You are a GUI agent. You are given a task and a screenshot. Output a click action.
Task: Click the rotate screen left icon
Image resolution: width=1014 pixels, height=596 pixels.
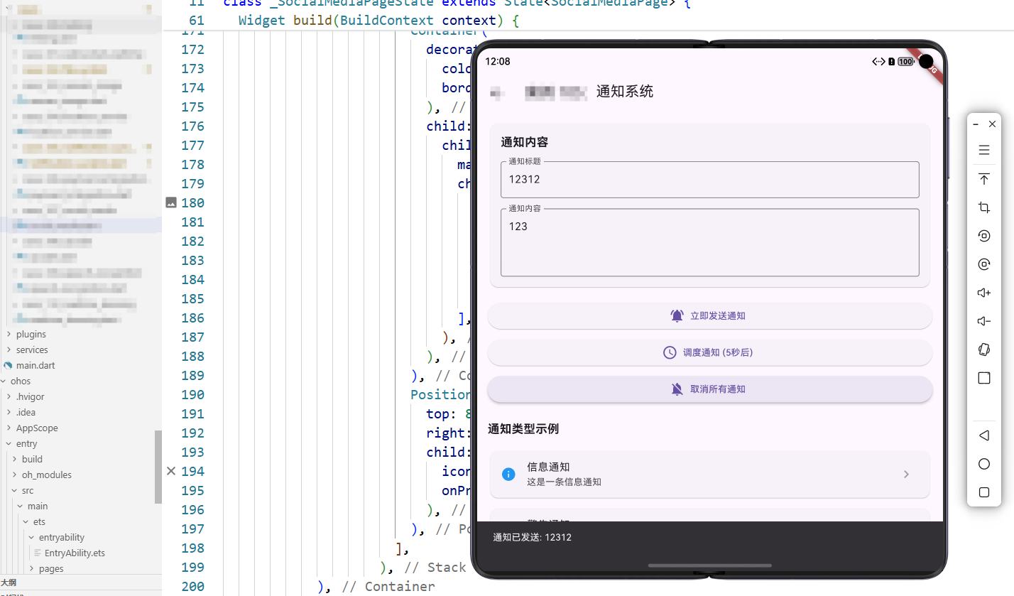tap(983, 235)
